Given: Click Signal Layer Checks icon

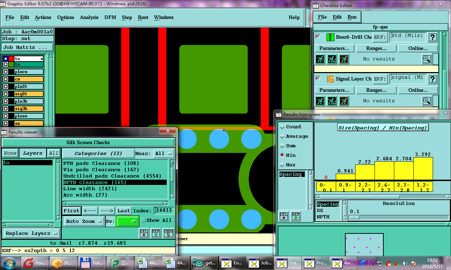Looking at the screenshot, I should click(330, 79).
